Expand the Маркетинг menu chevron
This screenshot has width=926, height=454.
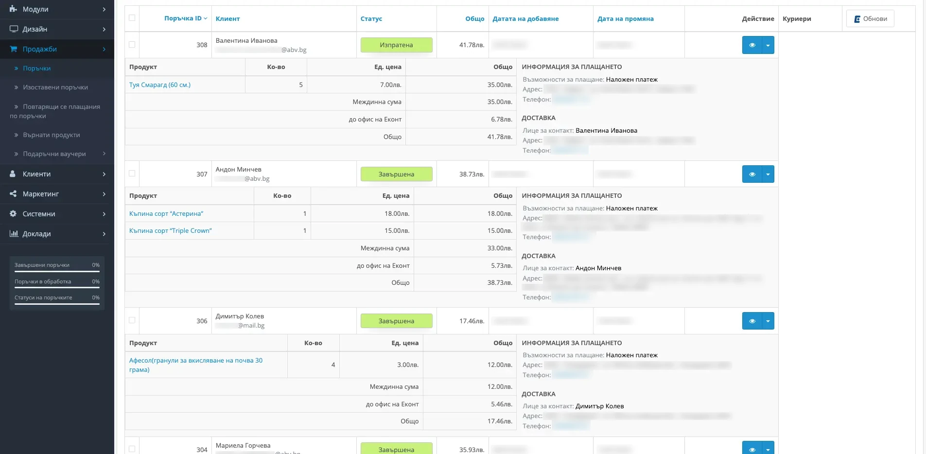point(104,194)
